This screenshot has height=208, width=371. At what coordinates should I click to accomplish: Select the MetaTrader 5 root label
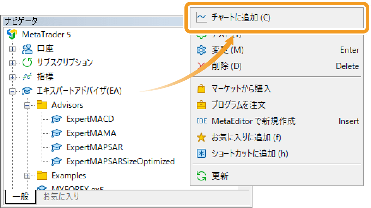[x=47, y=35]
